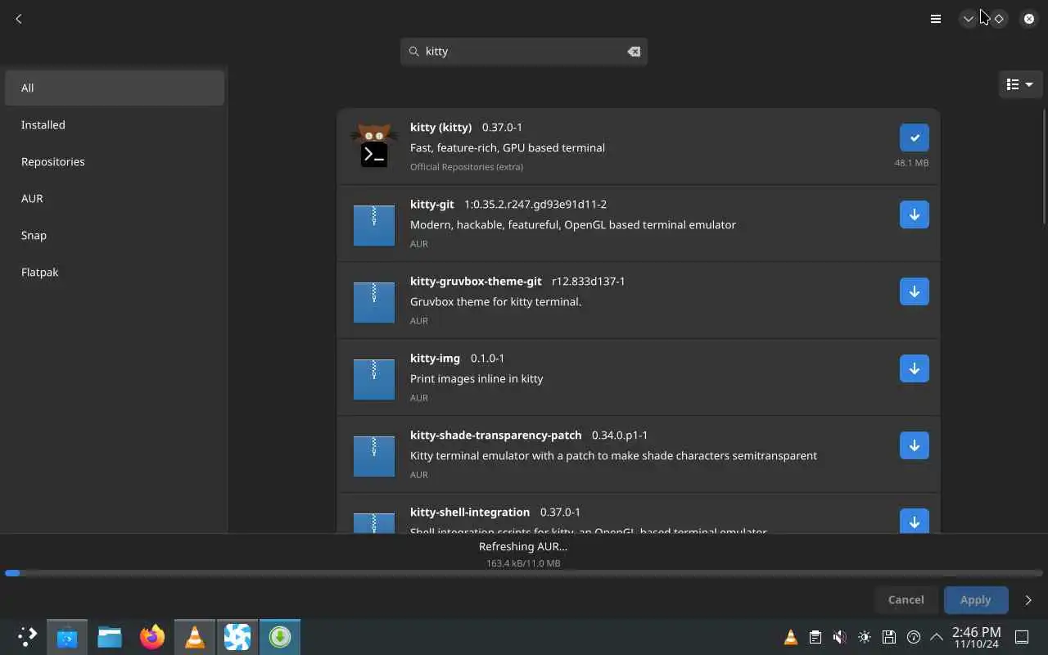Mark kitty-img for installation
The width and height of the screenshot is (1048, 655).
[x=914, y=368]
